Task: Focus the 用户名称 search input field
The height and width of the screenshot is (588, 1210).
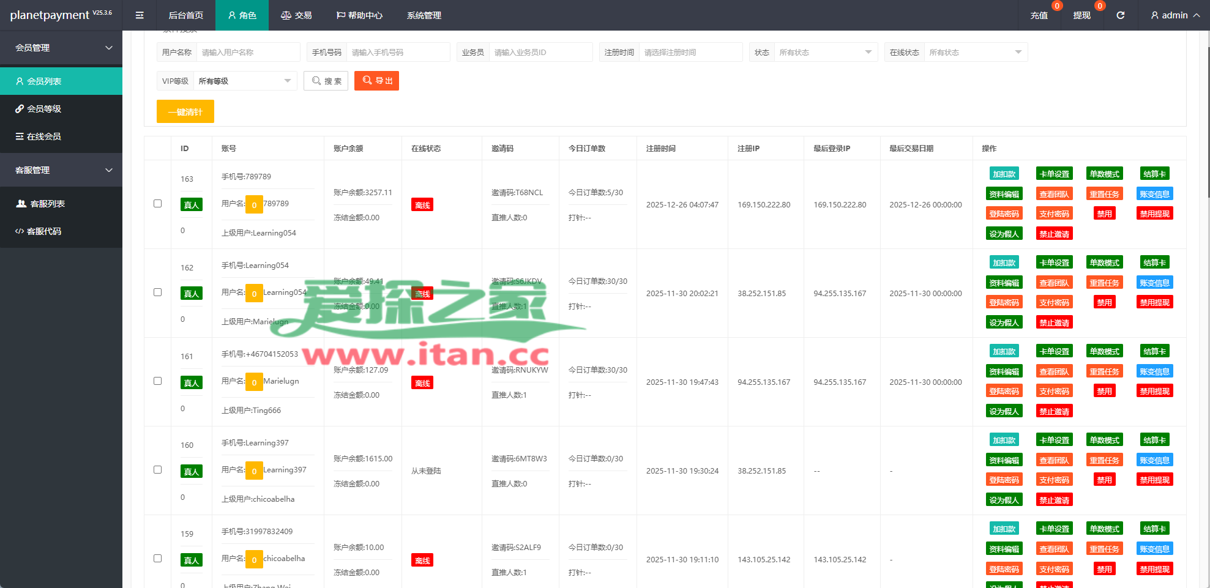Action: pos(248,53)
